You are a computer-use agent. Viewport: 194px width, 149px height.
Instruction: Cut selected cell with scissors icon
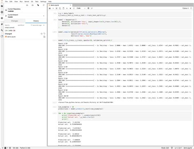[x=56, y=8]
